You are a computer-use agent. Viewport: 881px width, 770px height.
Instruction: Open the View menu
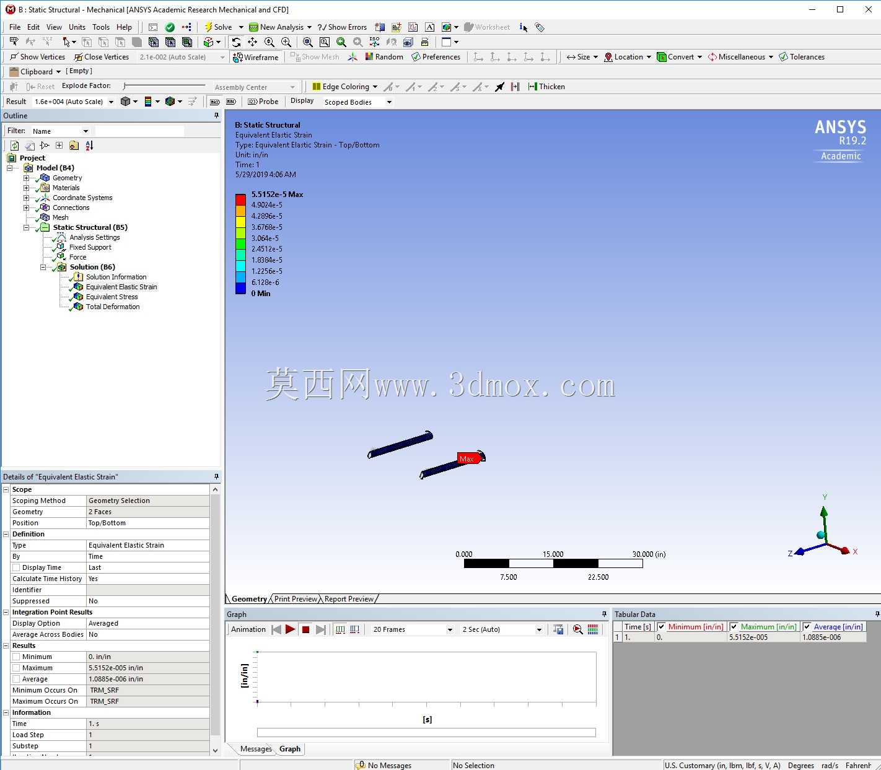tap(54, 27)
